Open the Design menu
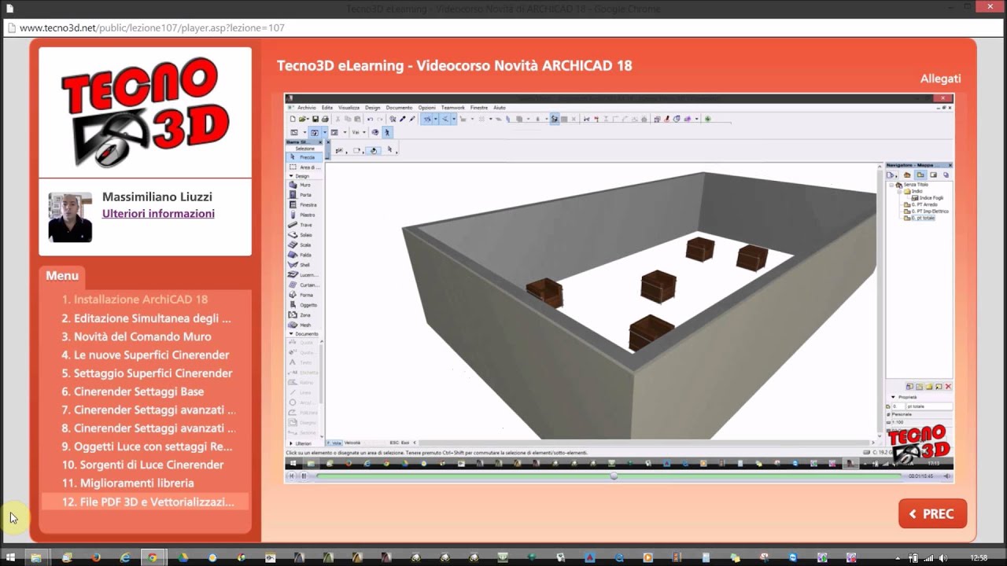Image resolution: width=1007 pixels, height=566 pixels. (x=372, y=108)
